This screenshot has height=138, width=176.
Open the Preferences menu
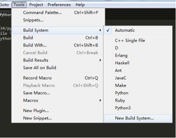[59, 5]
